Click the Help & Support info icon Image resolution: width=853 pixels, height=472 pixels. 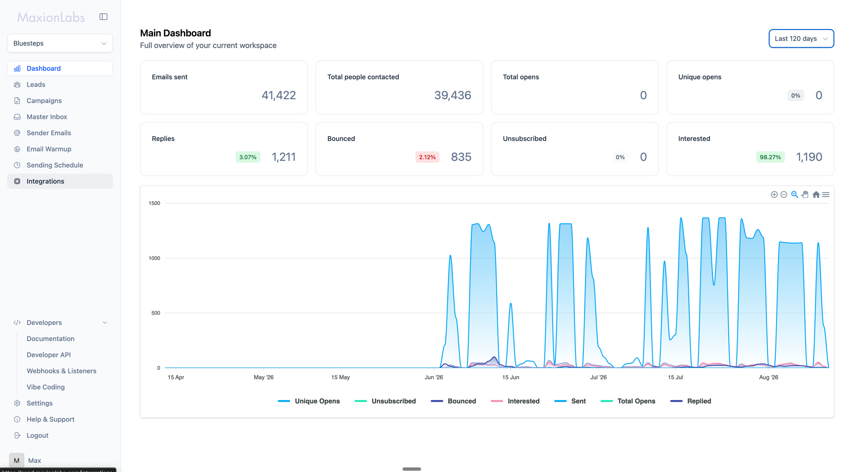[17, 420]
